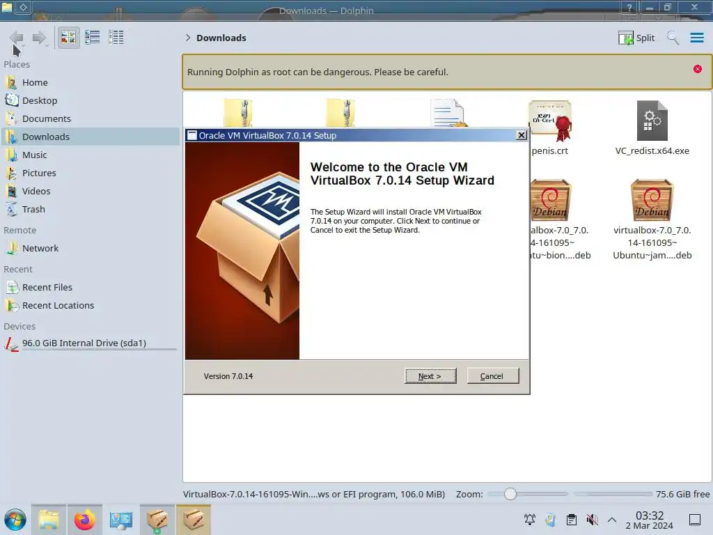This screenshot has height=535, width=713.
Task: Switch Dolphin to Compact view mode
Action: click(93, 38)
